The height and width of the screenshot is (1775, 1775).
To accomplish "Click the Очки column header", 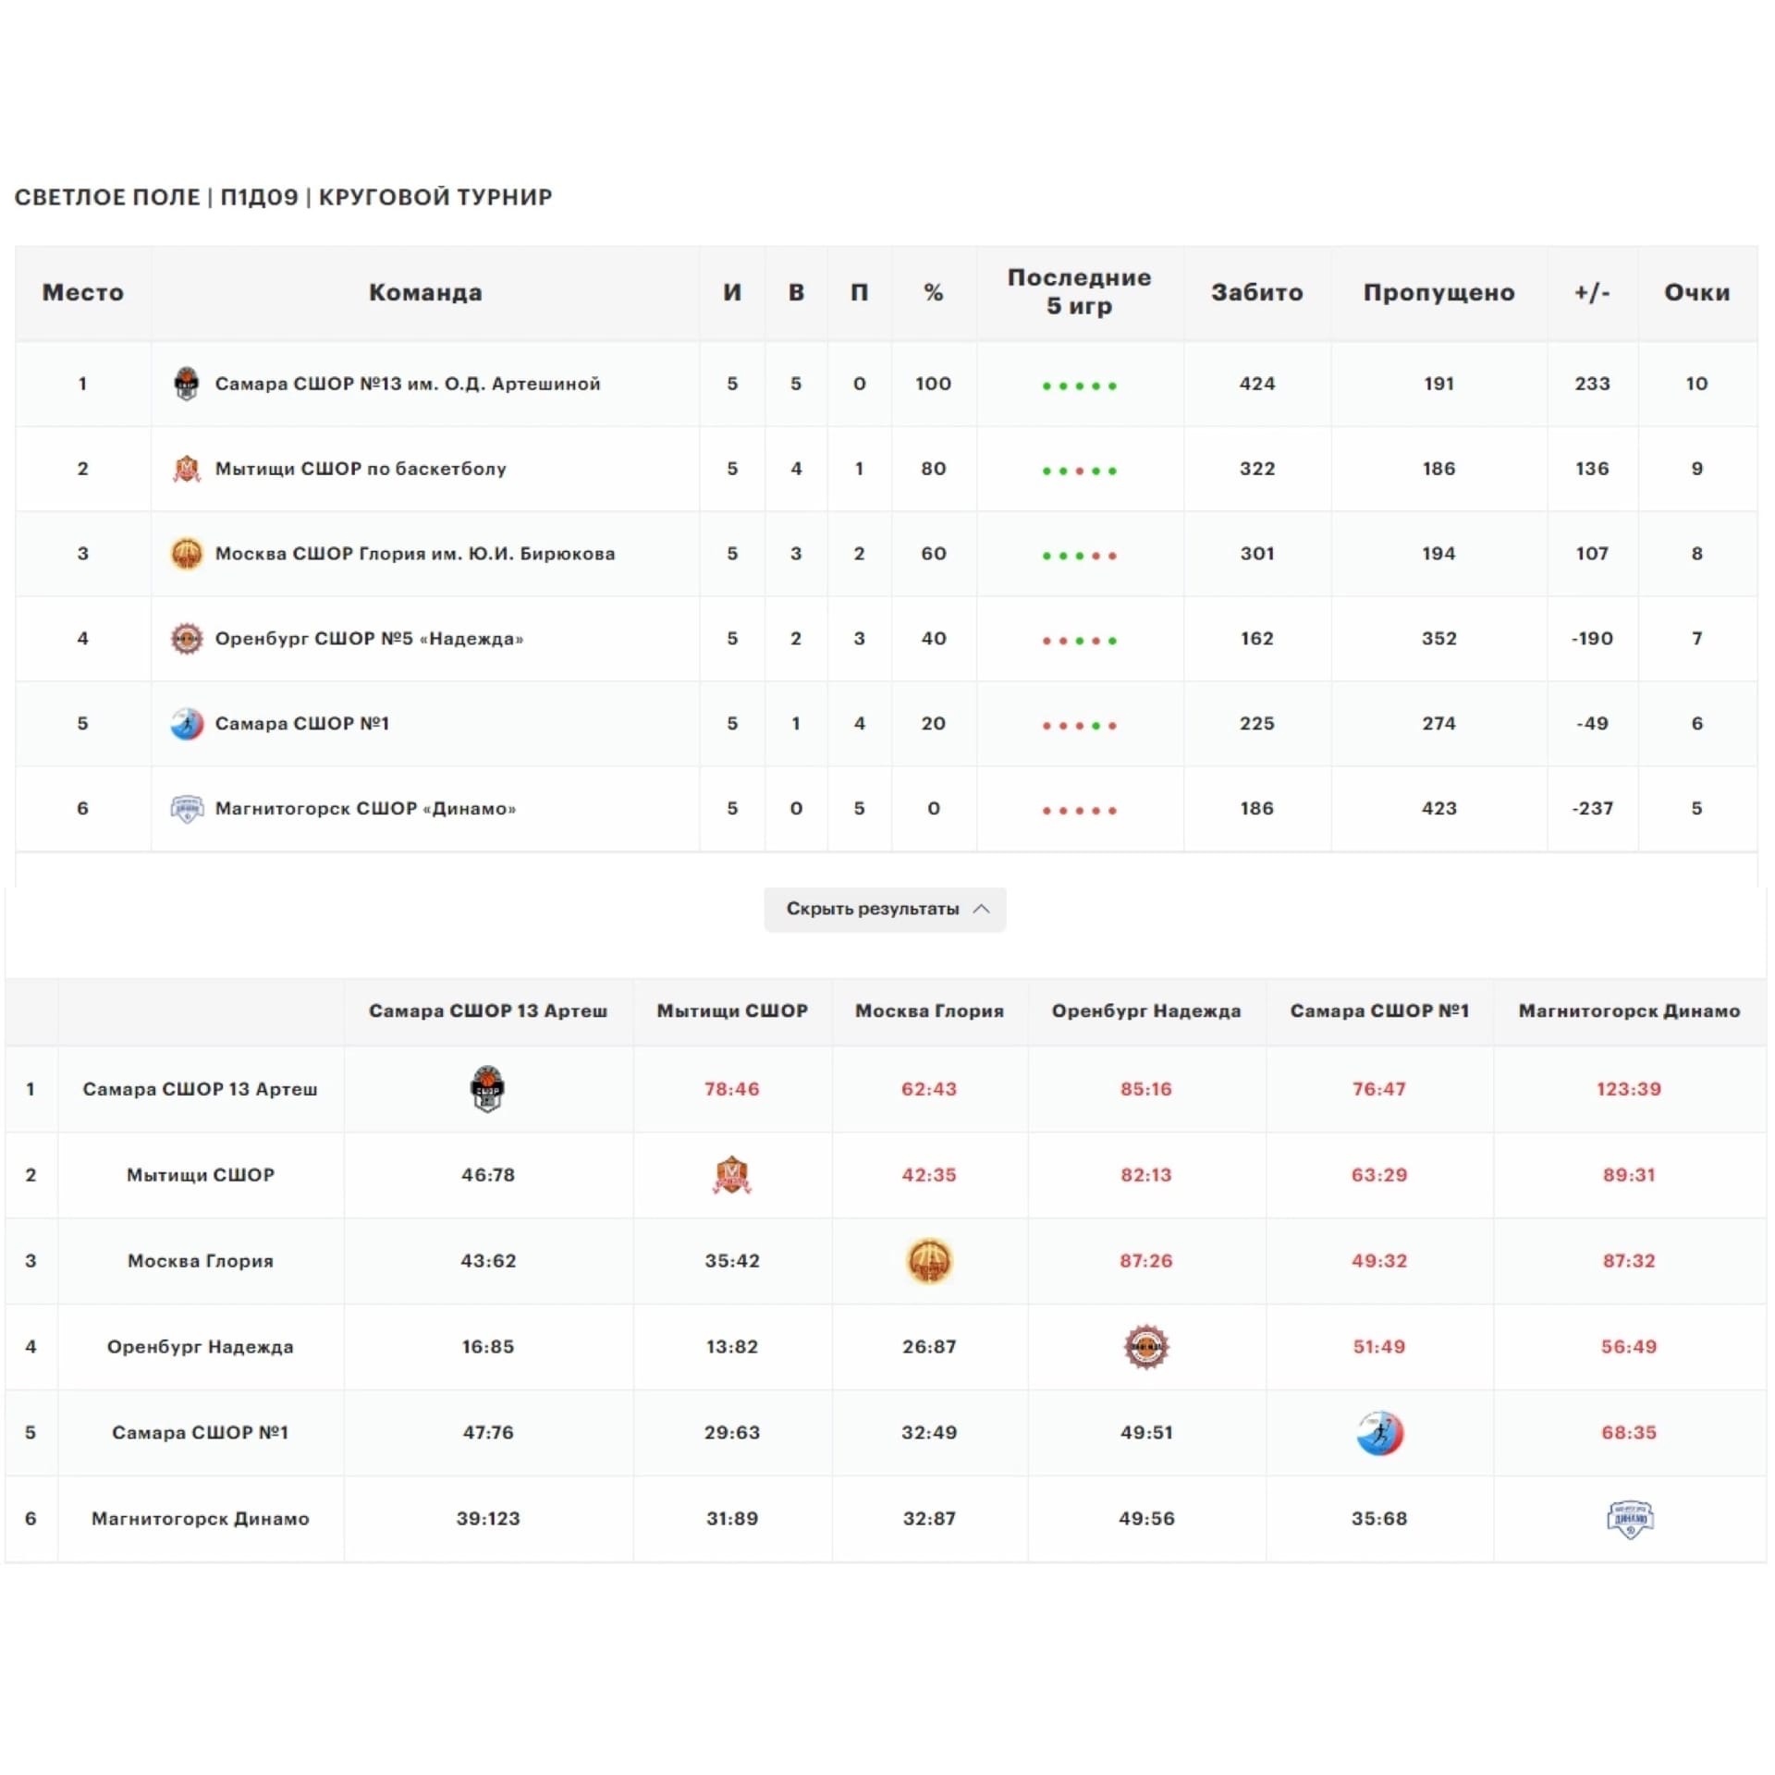I will [1696, 293].
